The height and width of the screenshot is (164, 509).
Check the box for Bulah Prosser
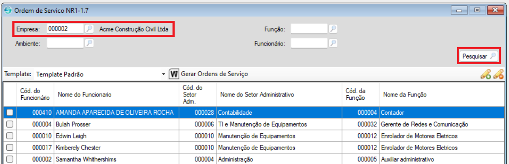(x=10, y=124)
